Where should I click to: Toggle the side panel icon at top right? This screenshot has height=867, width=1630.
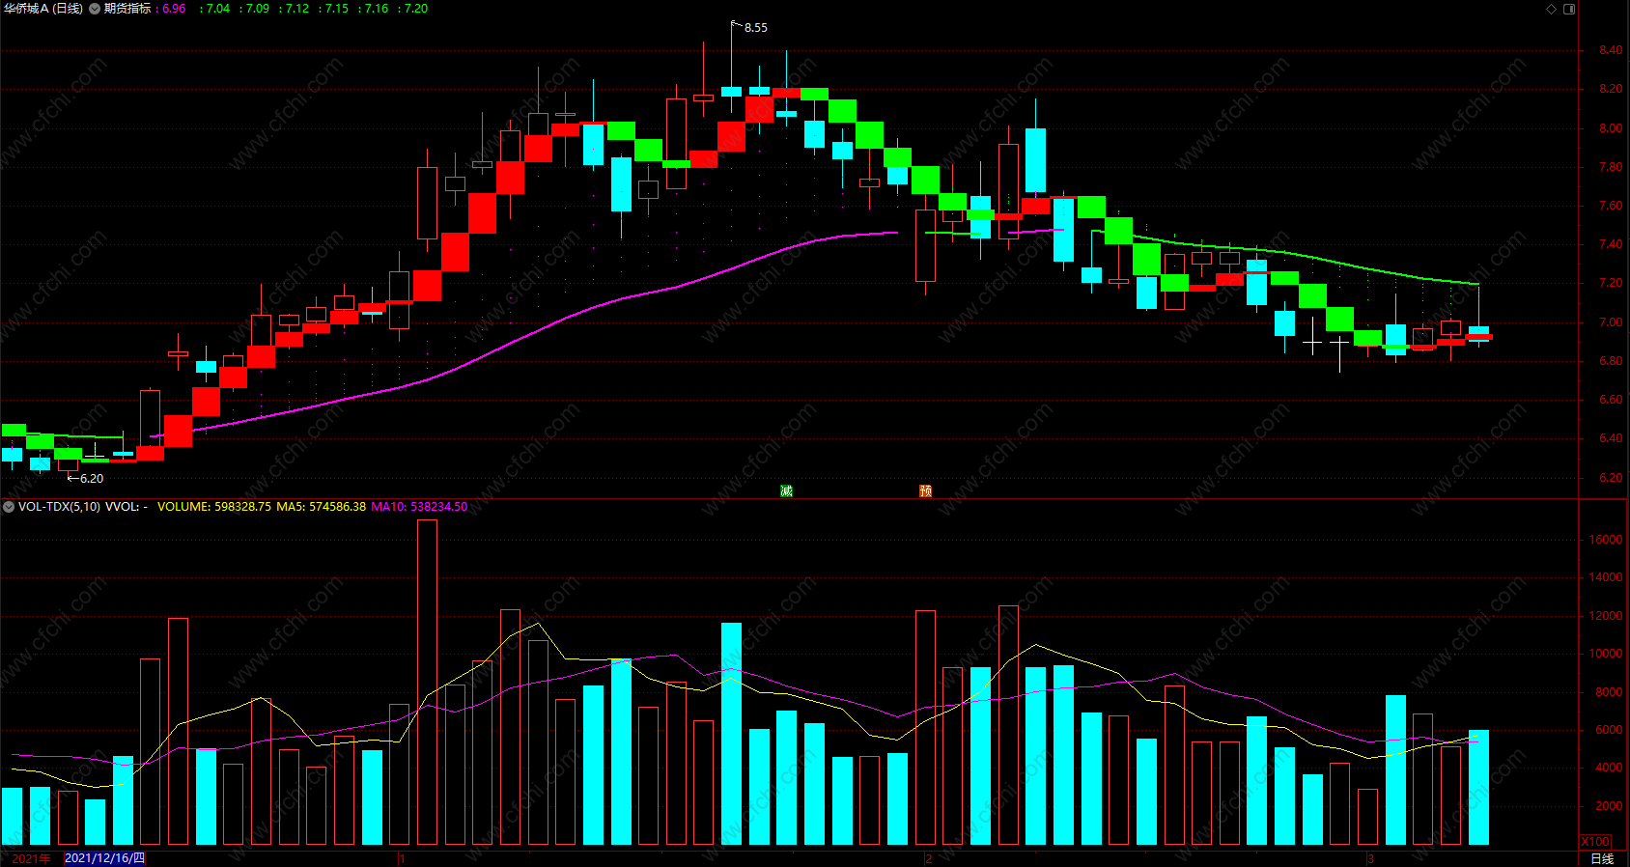click(x=1569, y=9)
